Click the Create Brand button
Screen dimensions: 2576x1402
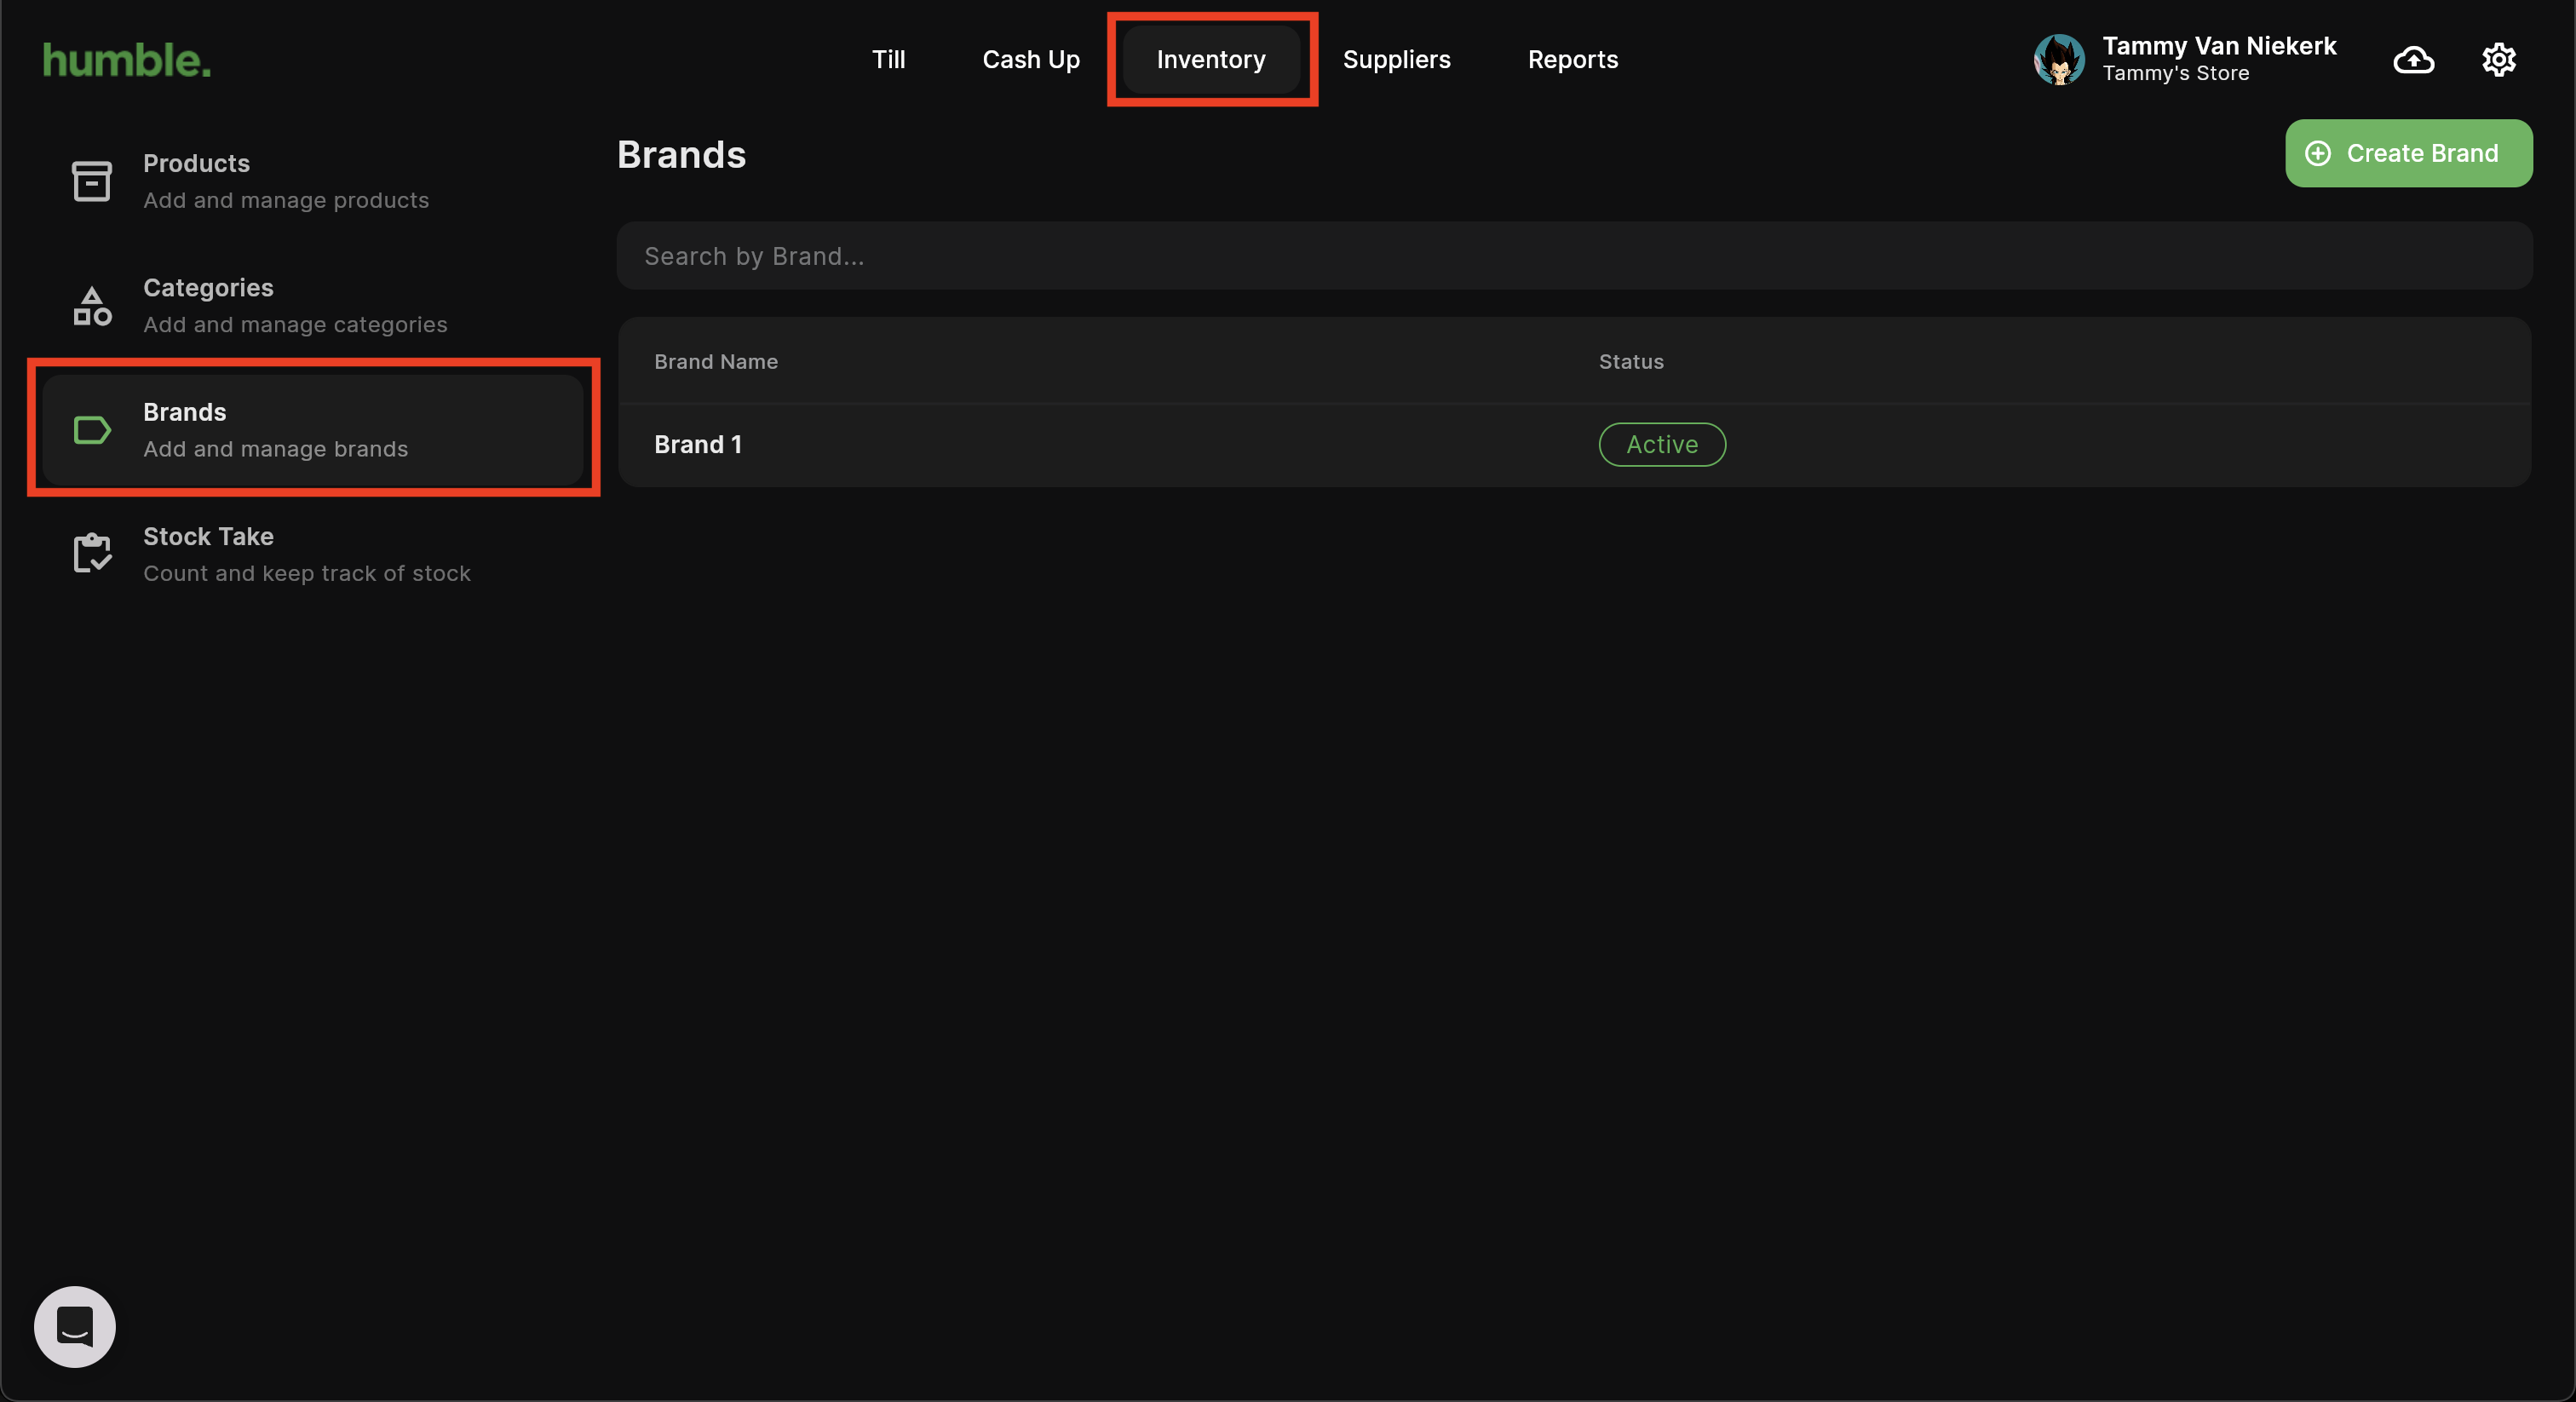(2408, 153)
